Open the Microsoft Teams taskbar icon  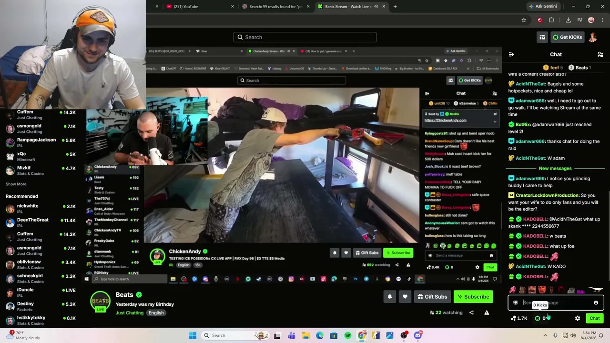[292, 335]
